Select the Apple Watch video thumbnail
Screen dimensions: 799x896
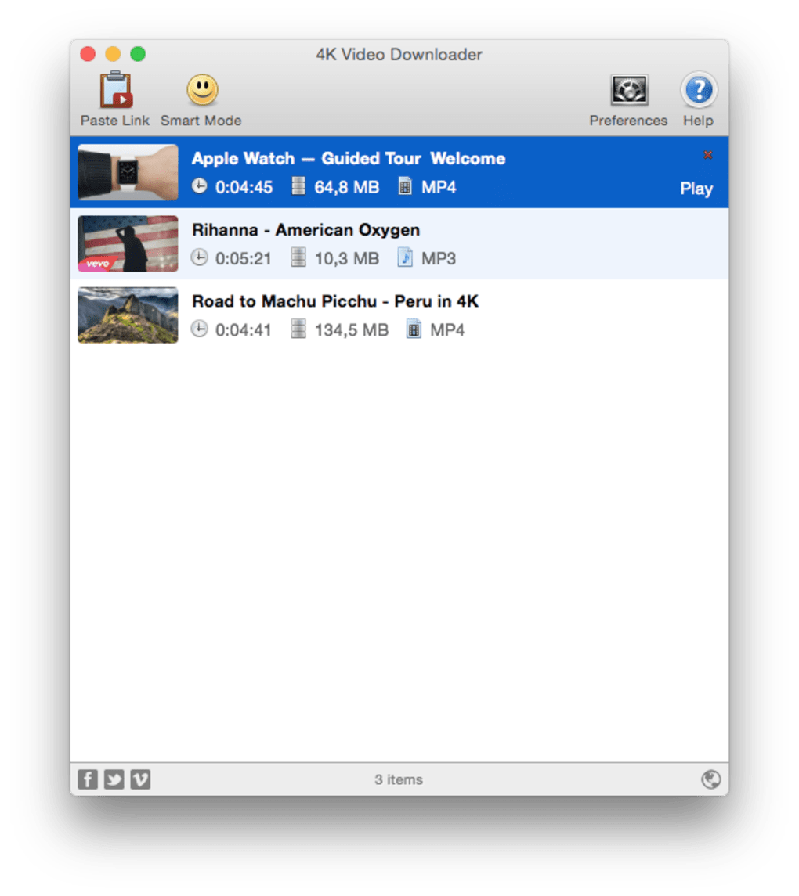(128, 172)
